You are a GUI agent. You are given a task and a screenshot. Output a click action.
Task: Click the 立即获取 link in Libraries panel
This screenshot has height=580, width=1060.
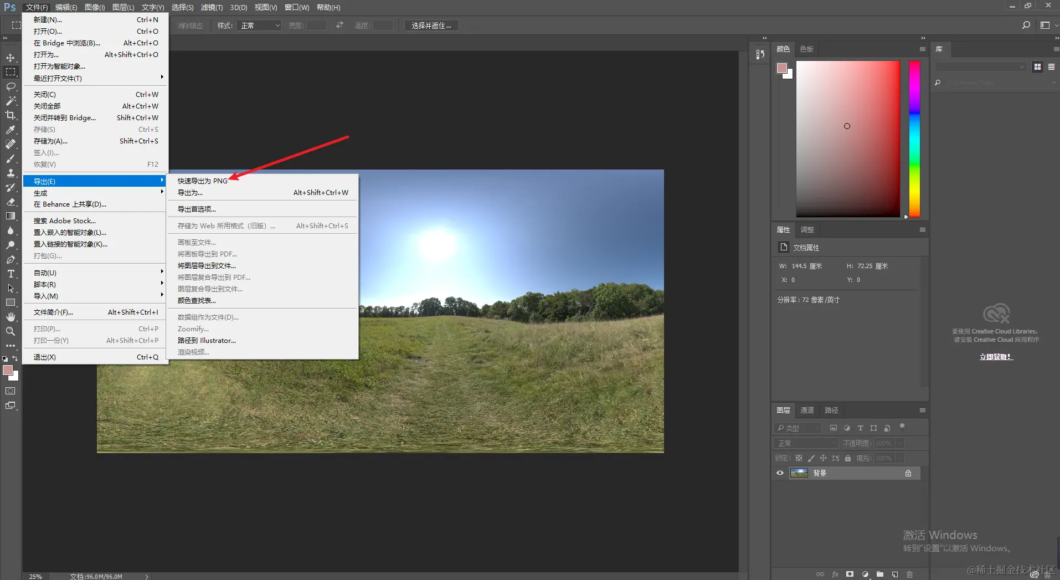pos(995,357)
